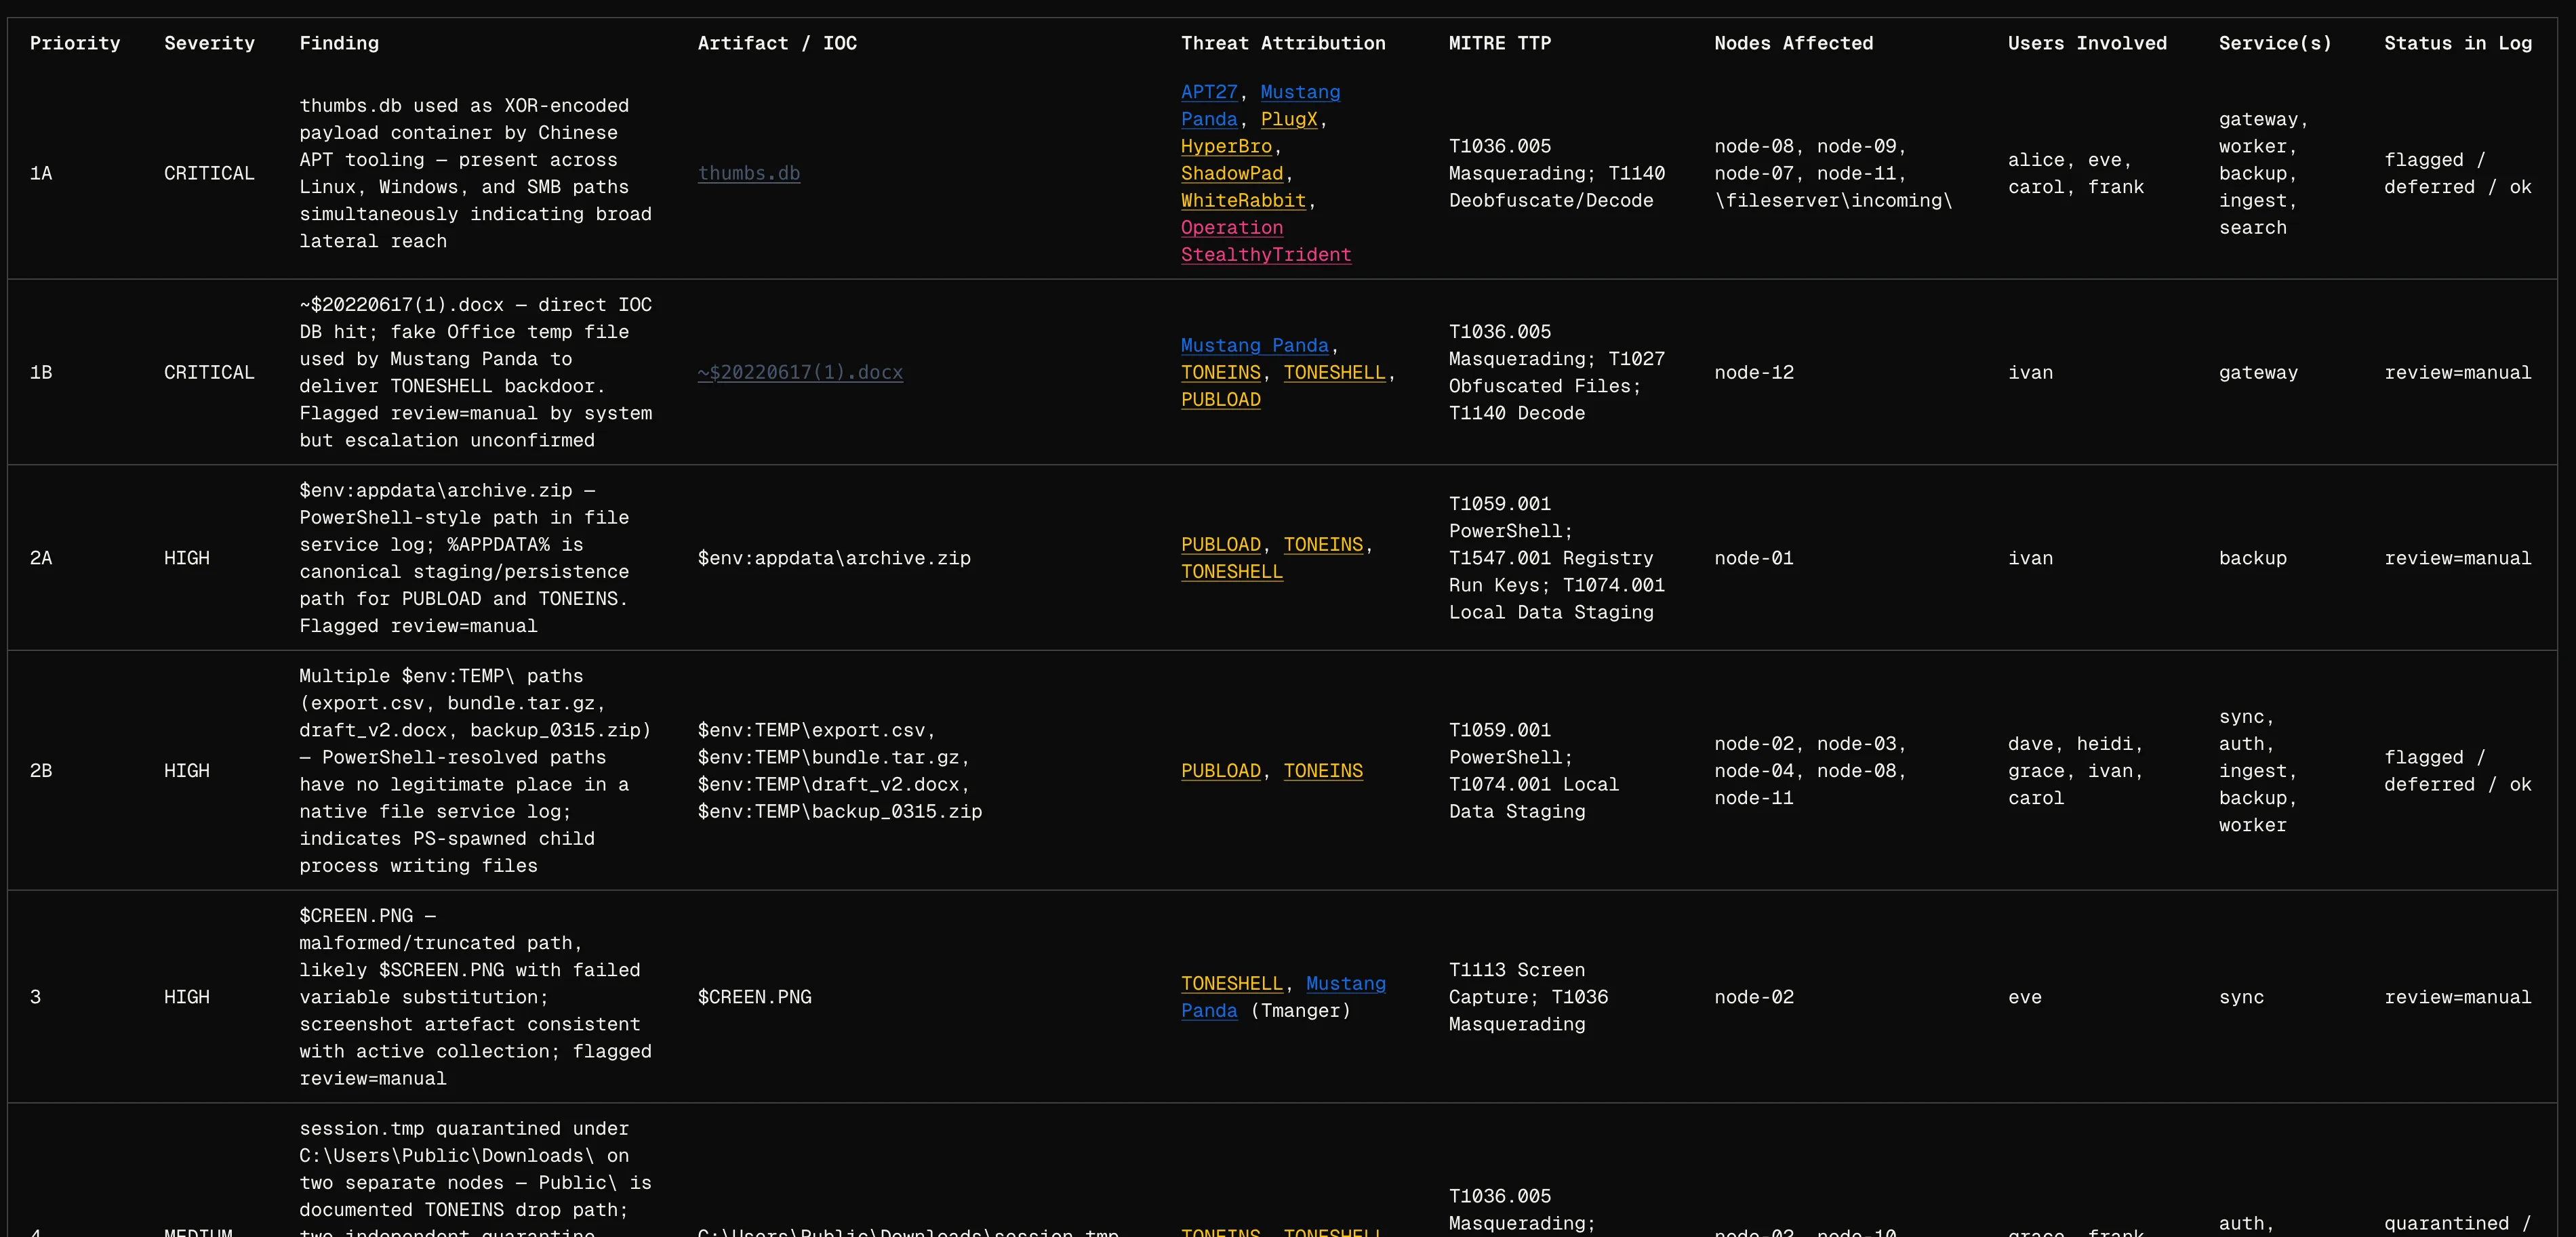Open the APT27 threat attribution link
The height and width of the screenshot is (1237, 2576).
(x=1209, y=92)
